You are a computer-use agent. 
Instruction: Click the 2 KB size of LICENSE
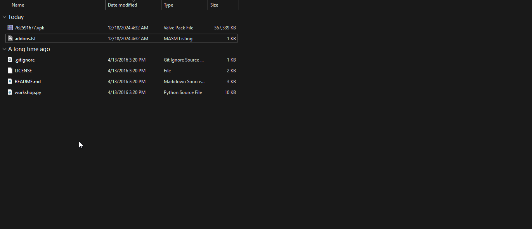(x=231, y=71)
